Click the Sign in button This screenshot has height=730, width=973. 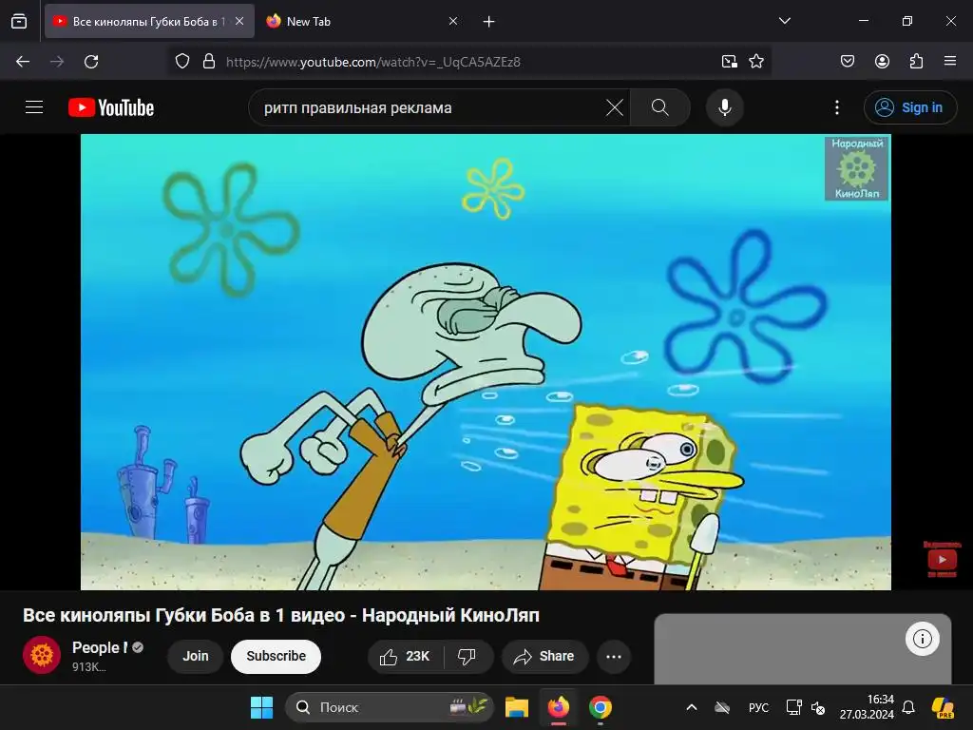[910, 107]
